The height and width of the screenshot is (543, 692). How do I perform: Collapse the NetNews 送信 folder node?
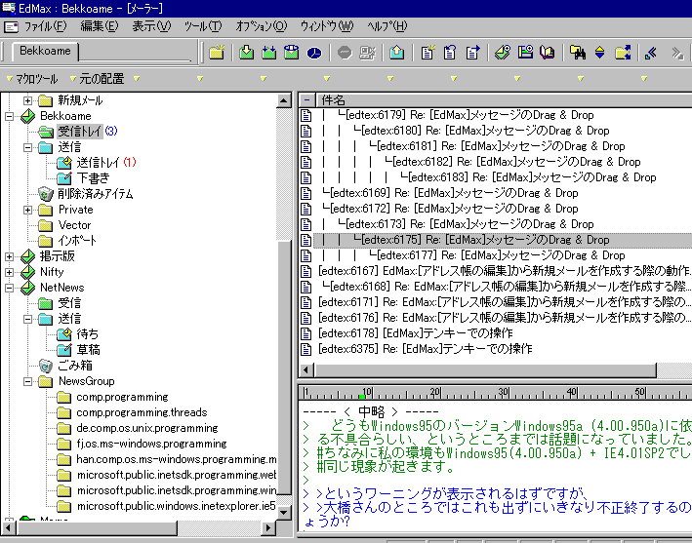[27, 319]
